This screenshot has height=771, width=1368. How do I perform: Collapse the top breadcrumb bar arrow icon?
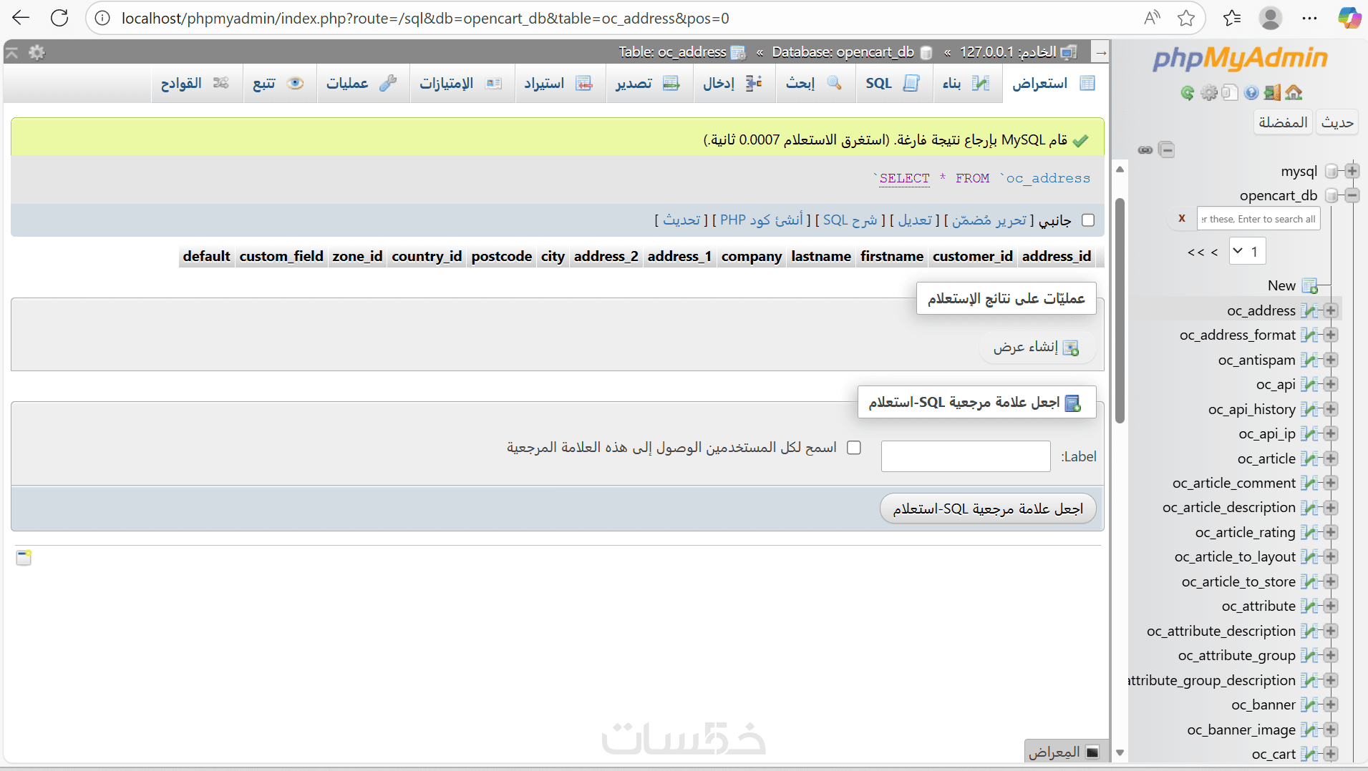(12, 52)
